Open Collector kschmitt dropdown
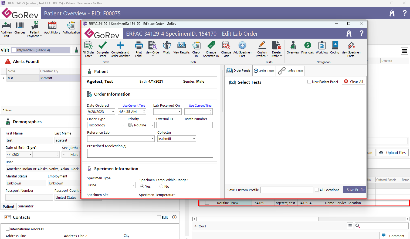Screen dimensions: 410x239 point(194,139)
